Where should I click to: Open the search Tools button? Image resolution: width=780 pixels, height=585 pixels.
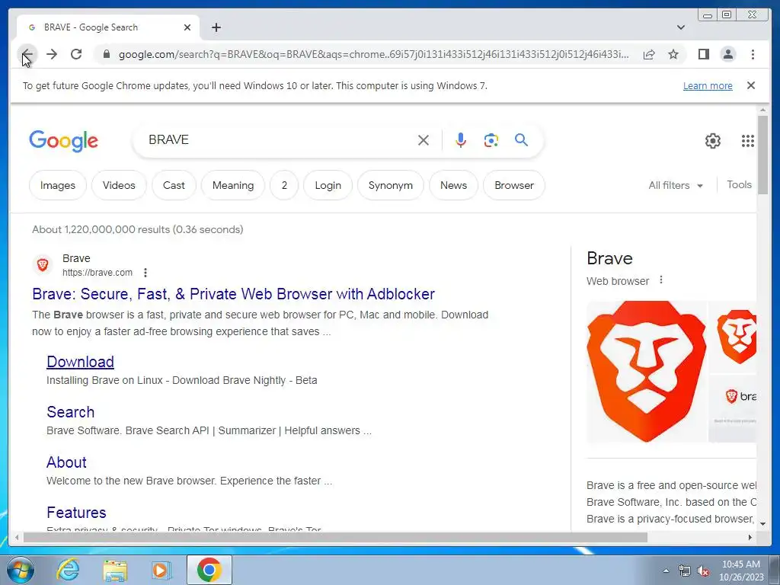pyautogui.click(x=739, y=184)
